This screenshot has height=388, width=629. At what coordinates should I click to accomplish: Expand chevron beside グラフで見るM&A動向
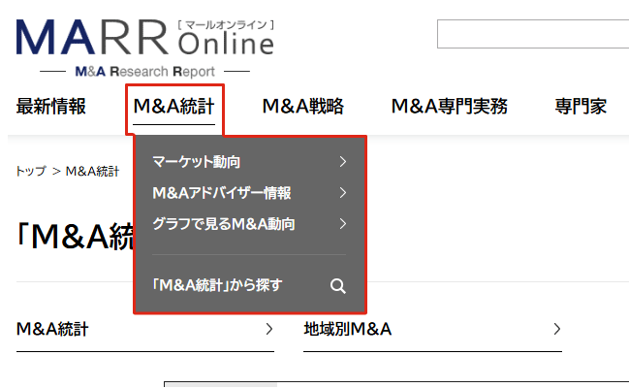coord(342,224)
